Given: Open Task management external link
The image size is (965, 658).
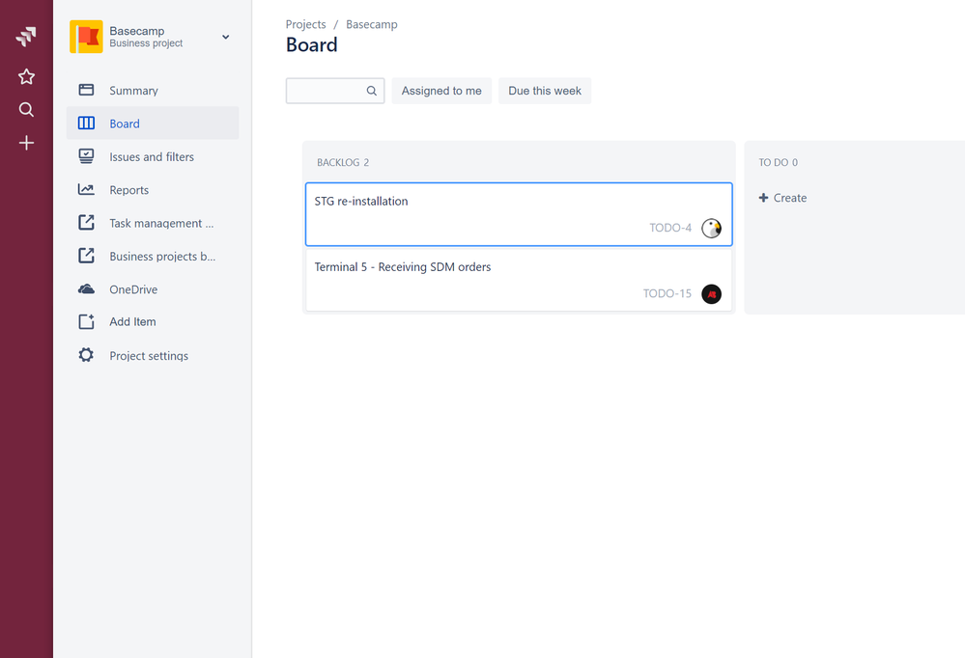Looking at the screenshot, I should click(153, 223).
